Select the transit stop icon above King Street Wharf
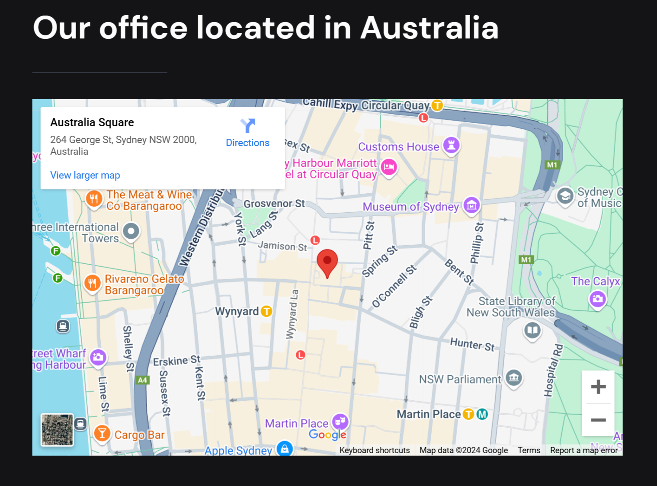657x486 pixels. click(63, 326)
